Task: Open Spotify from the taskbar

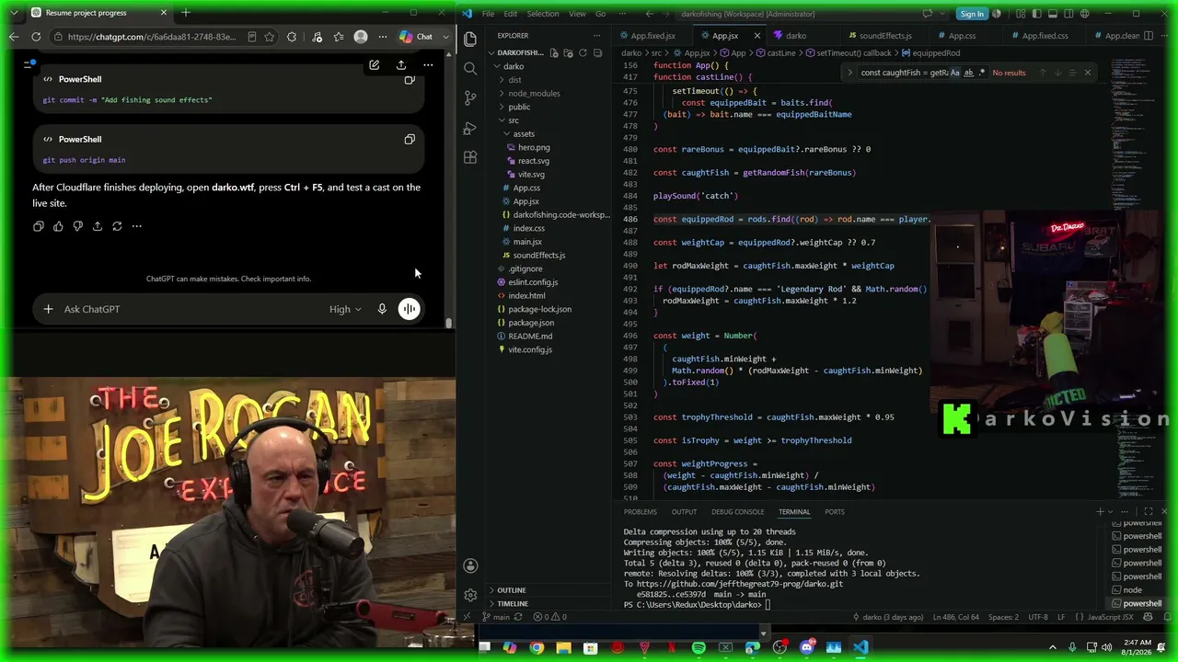Action: coord(699,647)
